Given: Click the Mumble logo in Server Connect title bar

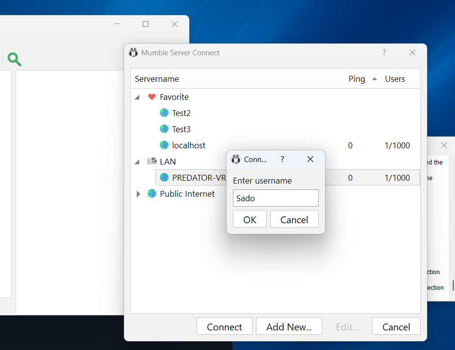Looking at the screenshot, I should tap(133, 53).
